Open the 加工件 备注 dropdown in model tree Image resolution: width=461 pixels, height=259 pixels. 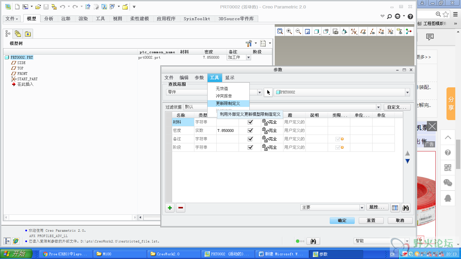(249, 58)
